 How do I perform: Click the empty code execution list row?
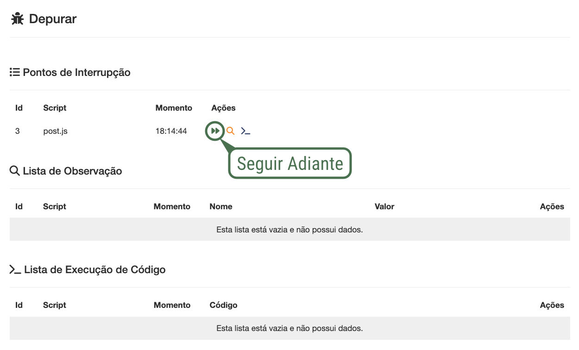[289, 328]
